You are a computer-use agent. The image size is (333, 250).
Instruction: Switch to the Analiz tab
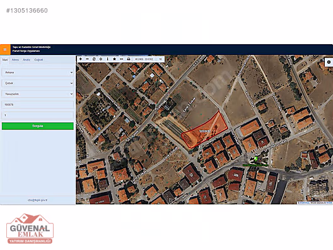[x=26, y=60]
